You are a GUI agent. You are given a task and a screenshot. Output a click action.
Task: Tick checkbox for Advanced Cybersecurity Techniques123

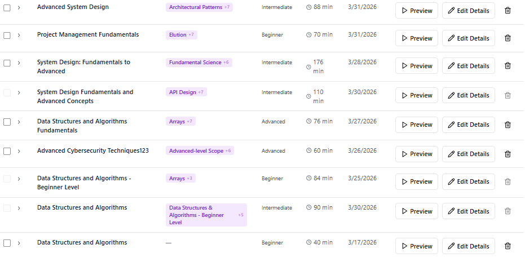tap(7, 151)
